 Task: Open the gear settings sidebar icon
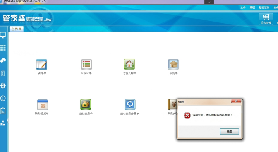(3, 86)
